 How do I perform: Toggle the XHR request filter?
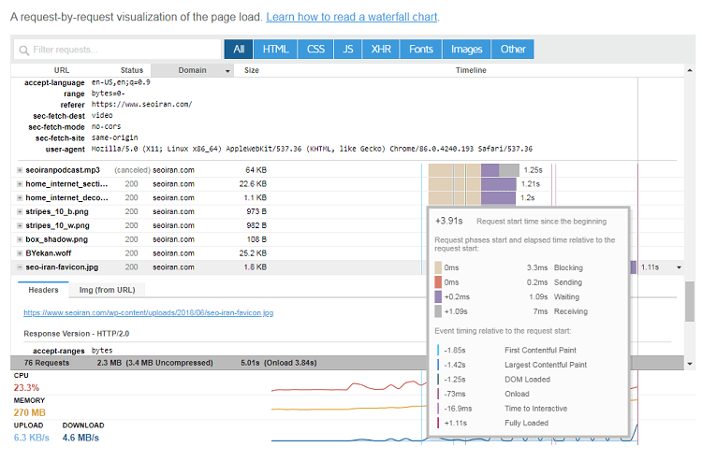click(381, 50)
